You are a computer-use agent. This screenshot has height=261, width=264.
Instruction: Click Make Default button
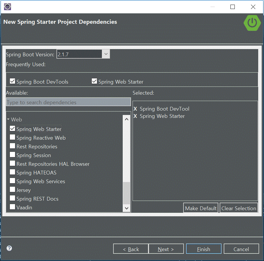click(x=201, y=208)
